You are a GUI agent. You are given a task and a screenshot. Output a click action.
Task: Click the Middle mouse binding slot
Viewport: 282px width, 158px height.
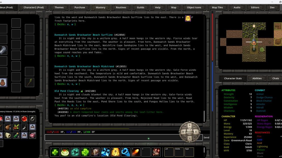click(179, 152)
